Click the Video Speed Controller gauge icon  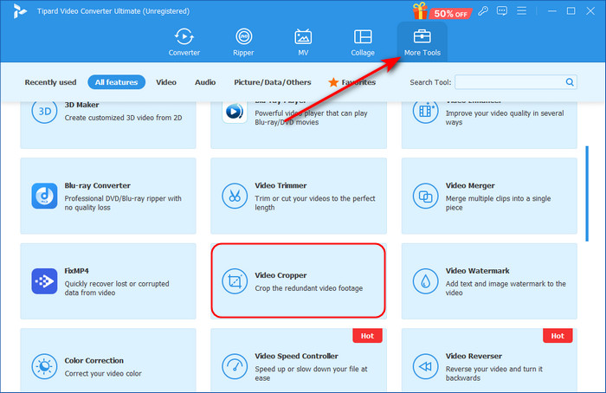(235, 366)
